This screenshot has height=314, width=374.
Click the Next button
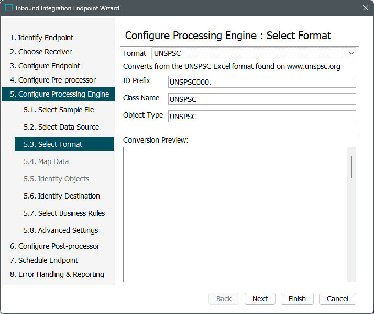pos(260,299)
